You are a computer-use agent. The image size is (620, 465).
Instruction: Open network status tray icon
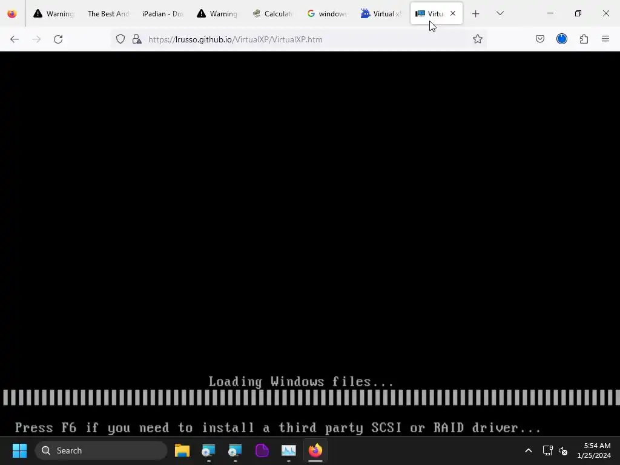click(x=547, y=450)
